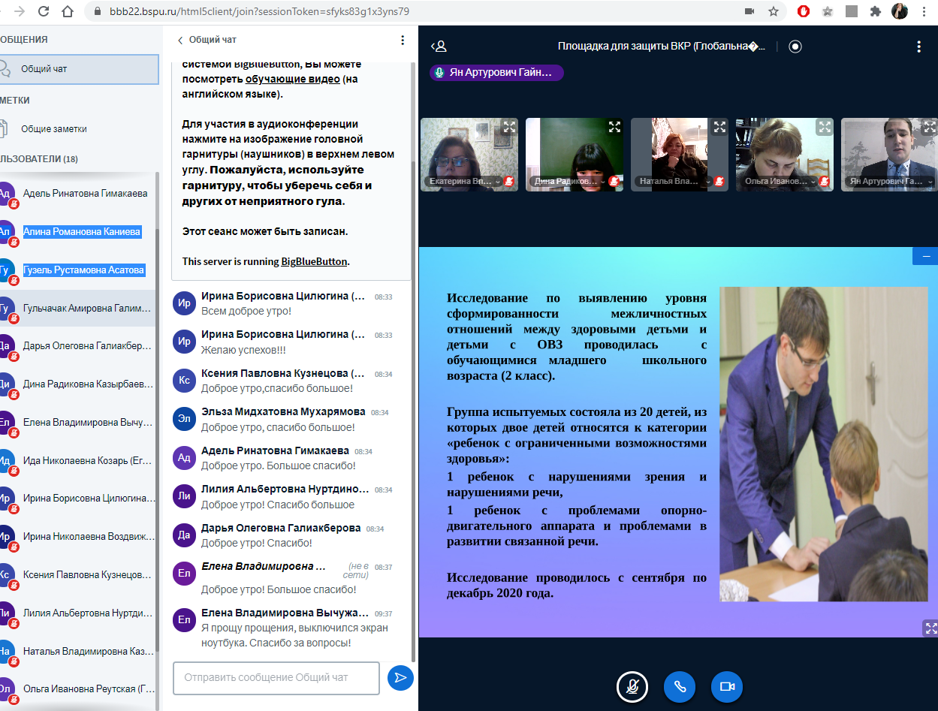Open the user list toggle icon
Image resolution: width=938 pixels, height=711 pixels.
[x=439, y=47]
